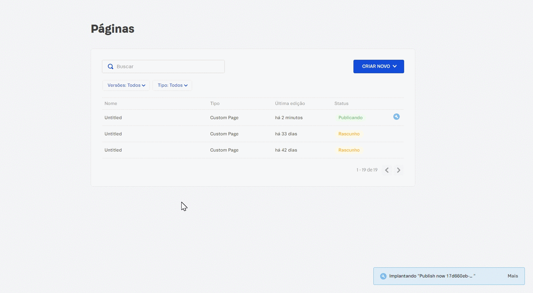Go to the next page with the right arrow
This screenshot has width=533, height=293.
coord(399,170)
